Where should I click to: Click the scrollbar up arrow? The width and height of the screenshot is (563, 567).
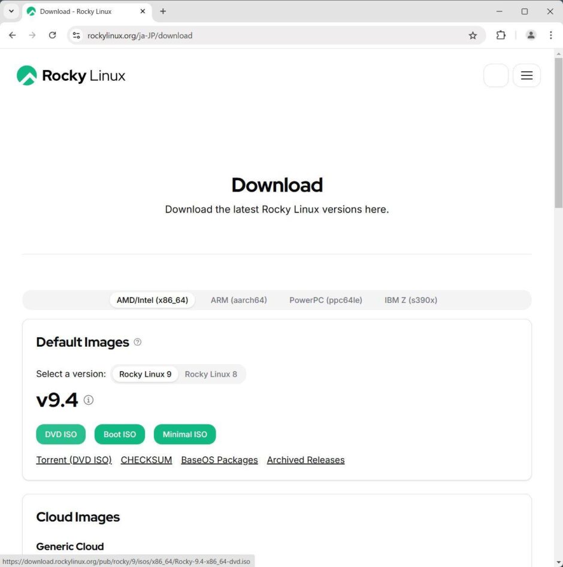[558, 54]
